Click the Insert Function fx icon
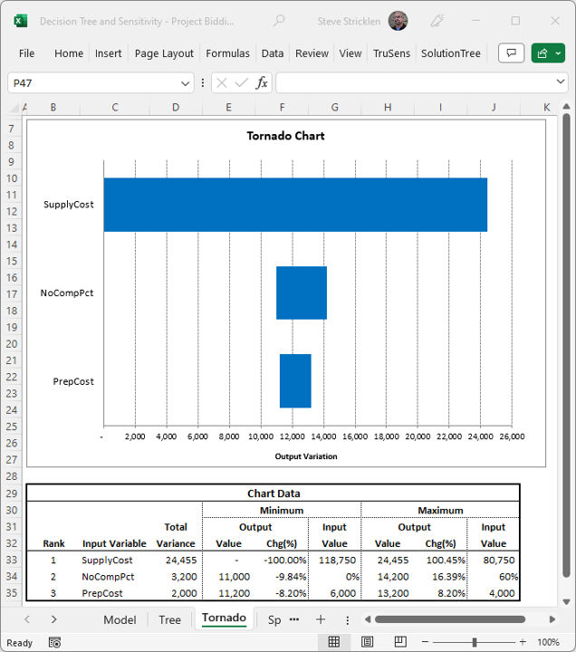Image resolution: width=576 pixels, height=652 pixels. 262,82
